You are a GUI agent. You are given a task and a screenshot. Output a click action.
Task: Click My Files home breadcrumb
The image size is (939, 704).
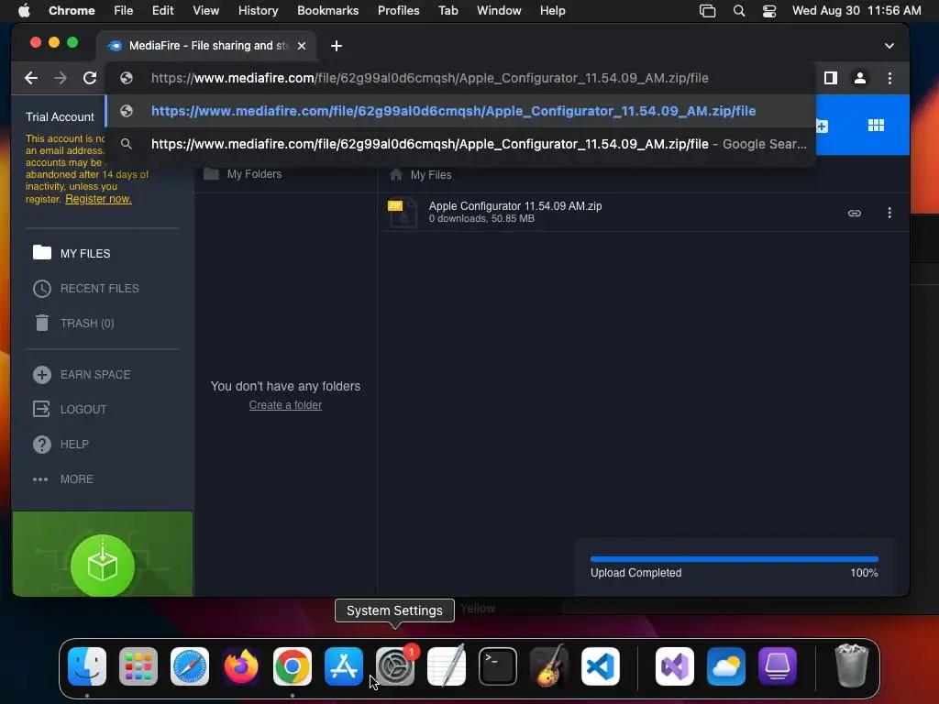[420, 175]
